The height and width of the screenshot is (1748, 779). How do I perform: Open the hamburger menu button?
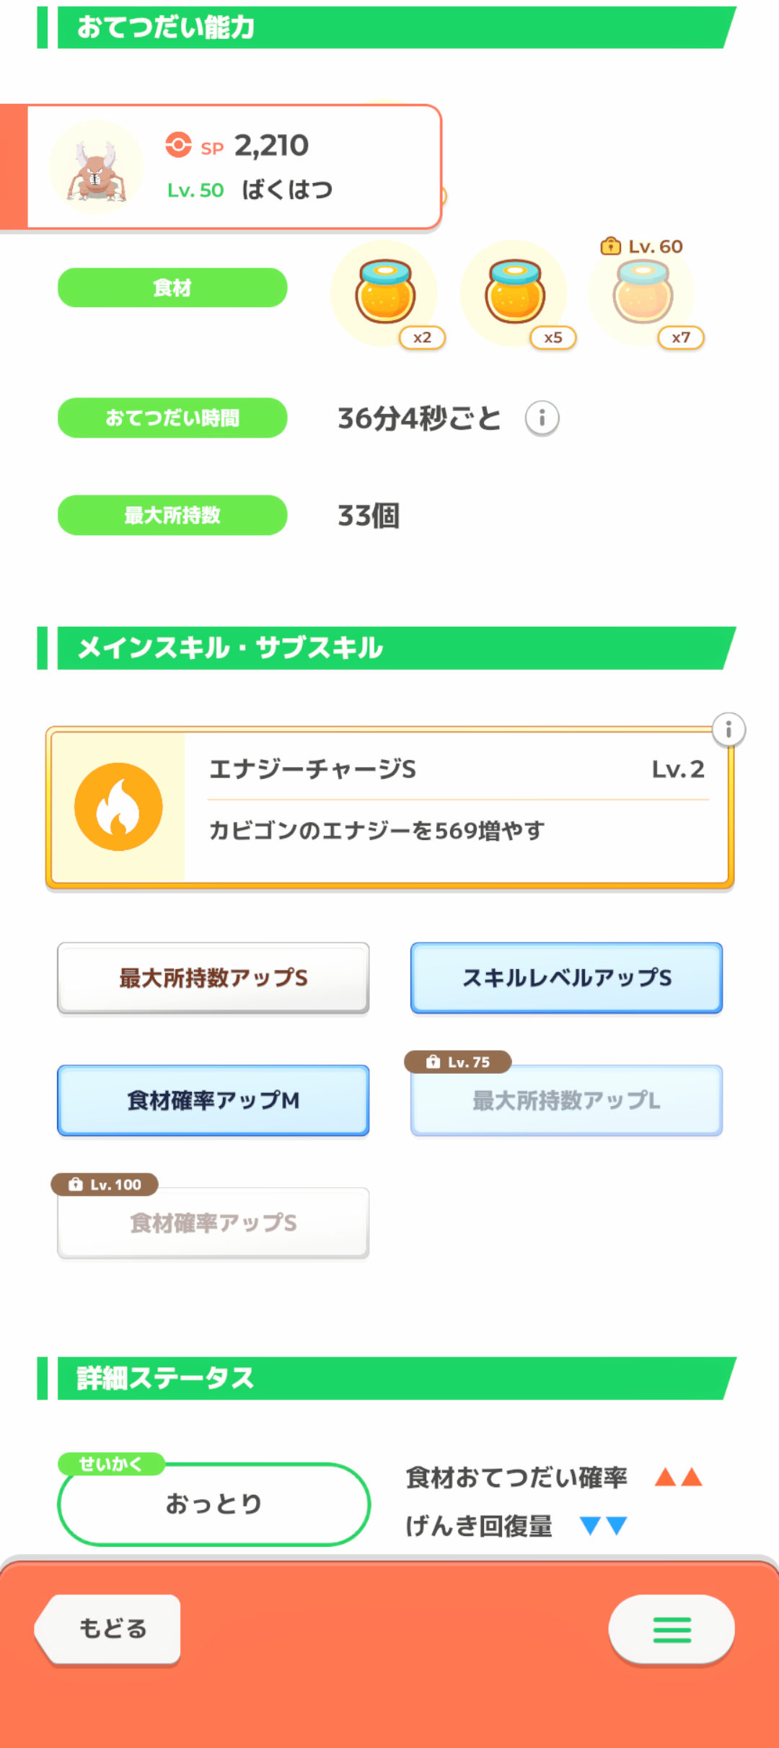tap(672, 1629)
